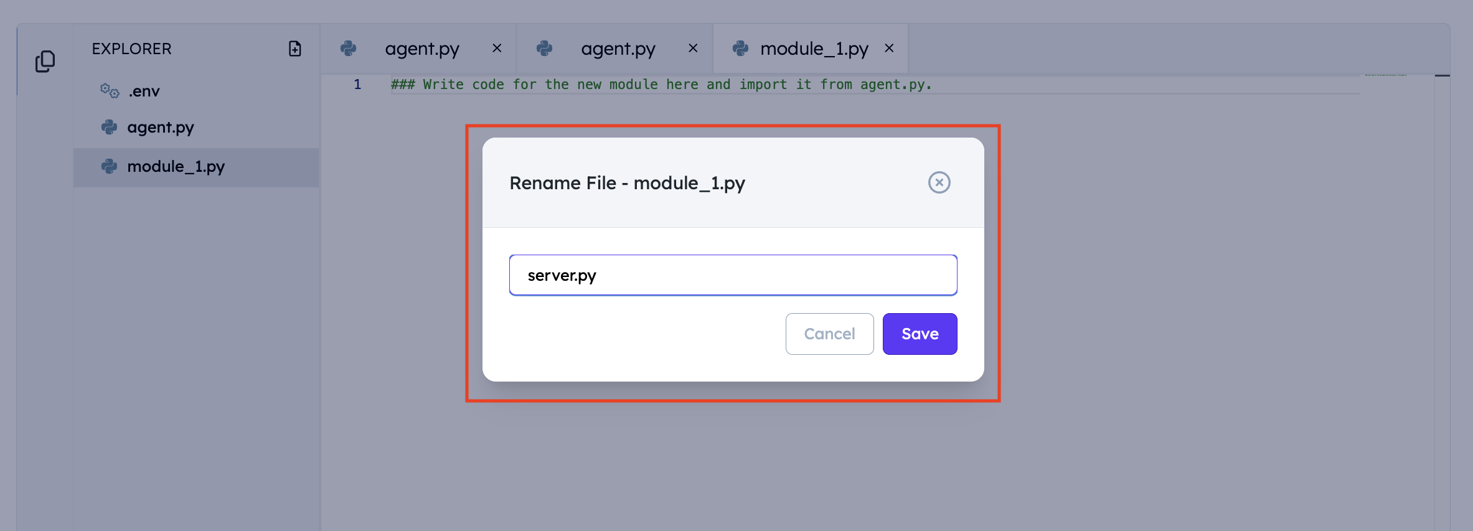Switch to the first agent.py tab
1473x531 pixels.
(418, 49)
